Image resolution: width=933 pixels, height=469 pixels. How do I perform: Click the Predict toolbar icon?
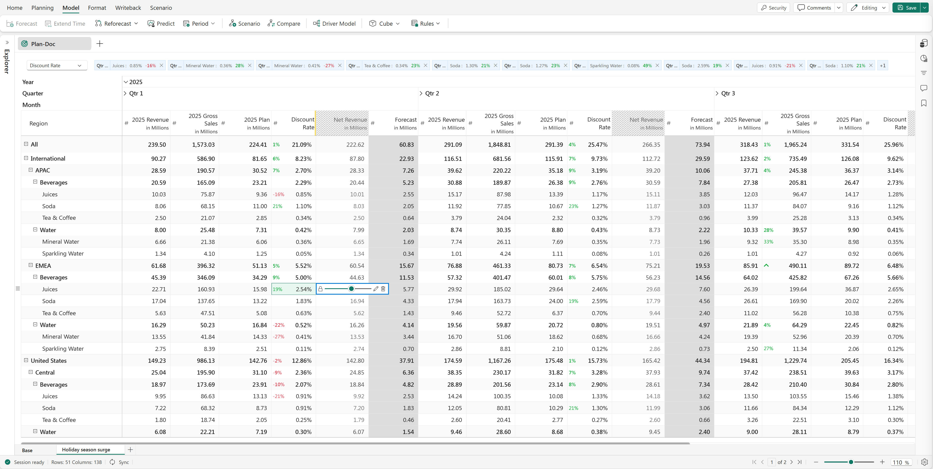[x=151, y=24]
